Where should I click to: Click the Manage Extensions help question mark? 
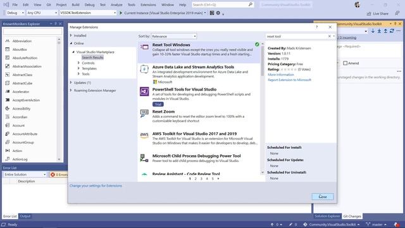[316, 27]
